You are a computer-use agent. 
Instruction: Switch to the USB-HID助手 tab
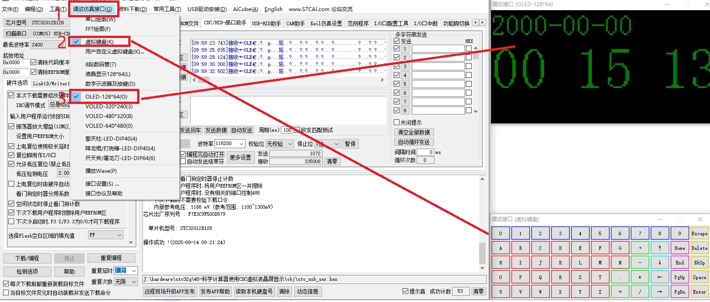click(x=266, y=23)
